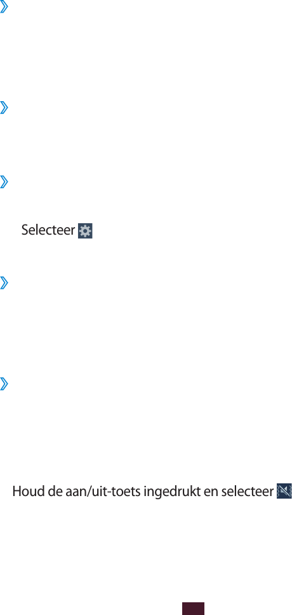Click the topmost blue double-chevron marker
Image resolution: width=292 pixels, height=615 pixels.
[4, 8]
